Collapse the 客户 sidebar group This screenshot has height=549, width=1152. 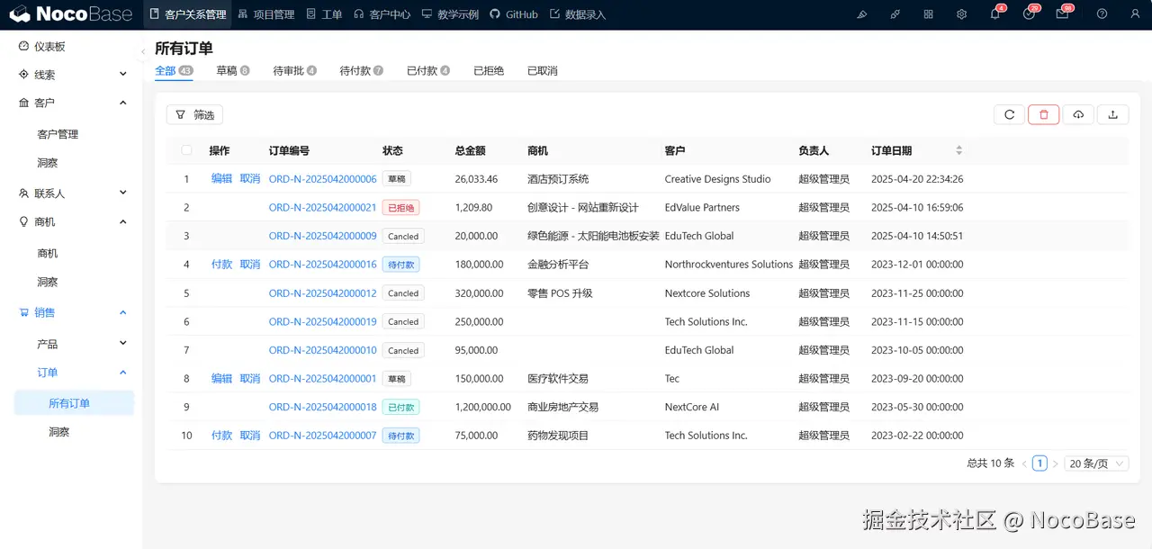123,103
